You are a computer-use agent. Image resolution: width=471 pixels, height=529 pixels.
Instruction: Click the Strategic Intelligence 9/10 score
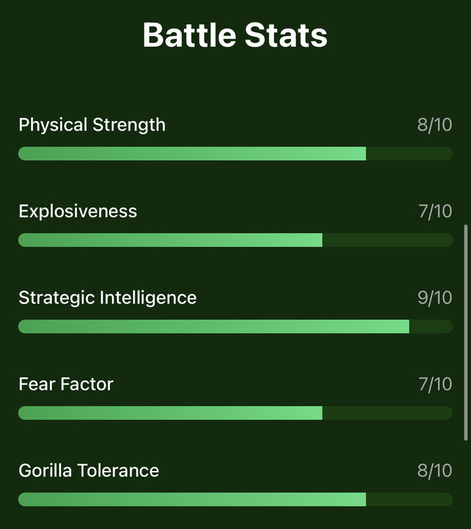435,298
